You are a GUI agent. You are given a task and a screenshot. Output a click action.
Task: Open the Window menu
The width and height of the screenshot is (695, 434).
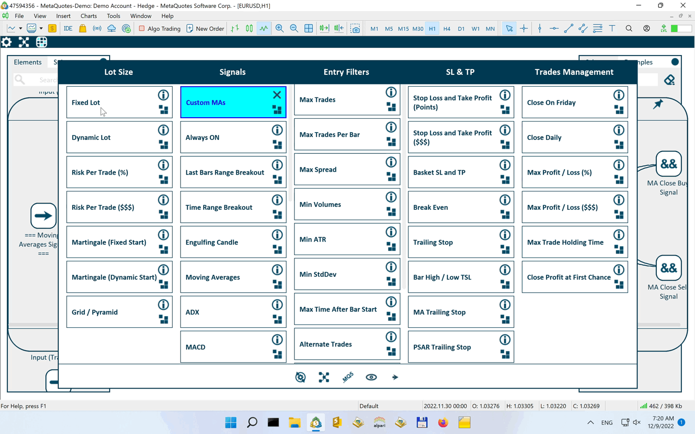pos(140,16)
